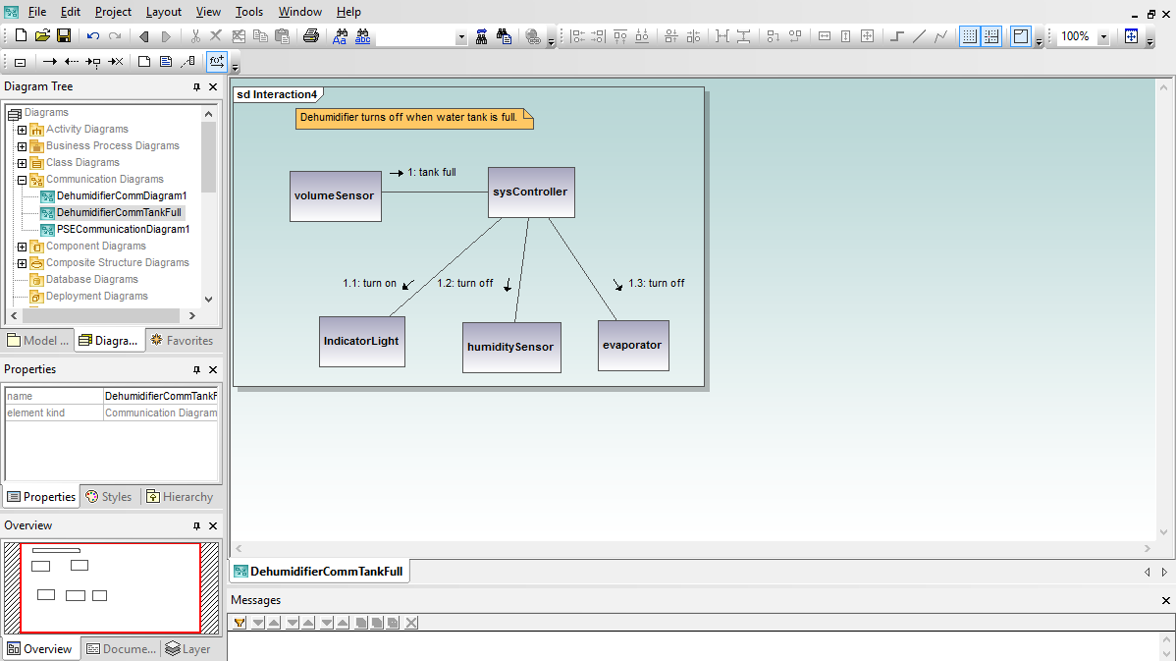Select the evaporator lifeline box
Screen dimensions: 1176x661
633,345
